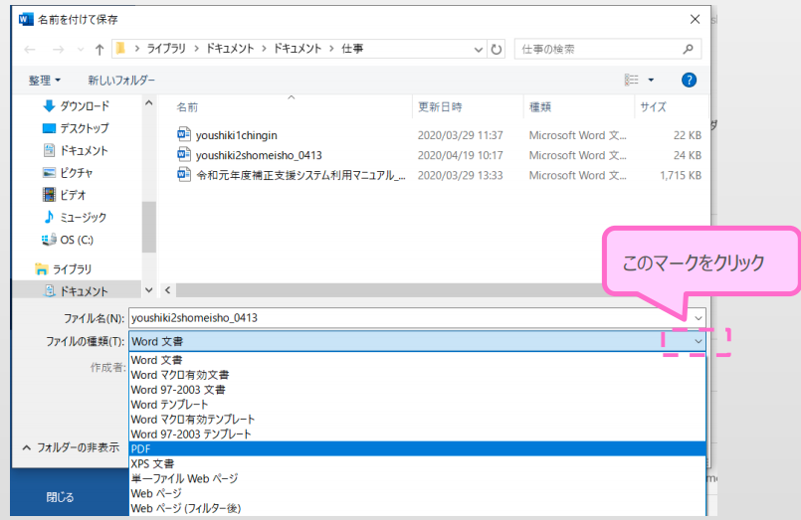Select ダウンロード in the sidebar
The image size is (801, 520).
pyautogui.click(x=76, y=106)
